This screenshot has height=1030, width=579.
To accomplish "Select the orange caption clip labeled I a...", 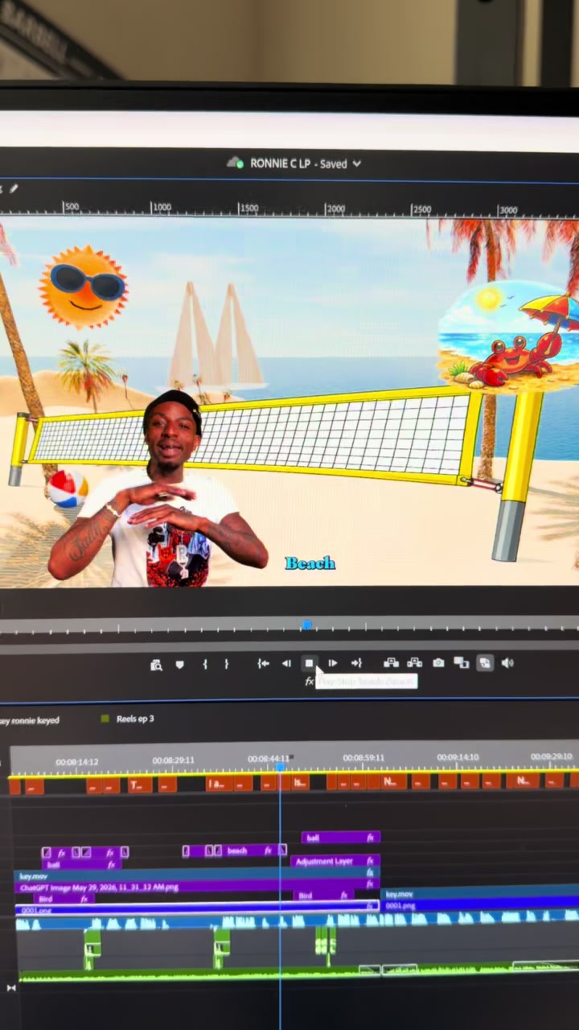I will click(x=218, y=783).
